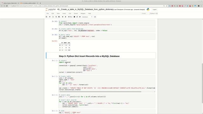The image size is (203, 114).
Task: Restart the kernel with the circular arrow
Action: [77, 17]
